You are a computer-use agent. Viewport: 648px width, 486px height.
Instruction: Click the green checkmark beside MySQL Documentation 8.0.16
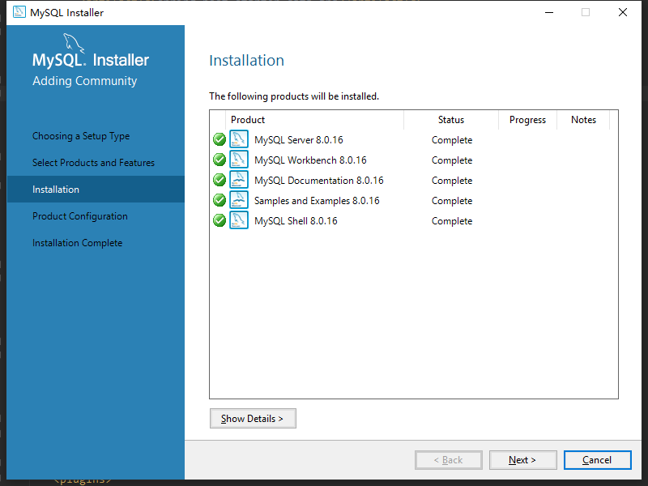coord(220,180)
